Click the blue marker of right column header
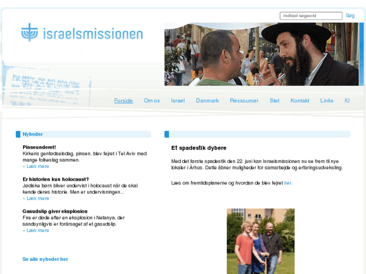This screenshot has width=366, height=274. point(167,134)
